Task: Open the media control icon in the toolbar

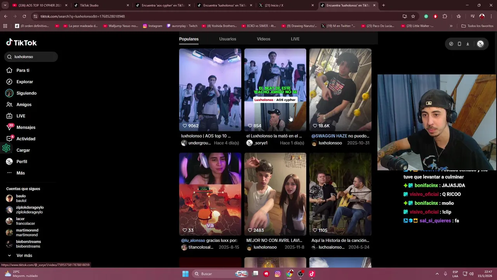Action: [x=473, y=16]
